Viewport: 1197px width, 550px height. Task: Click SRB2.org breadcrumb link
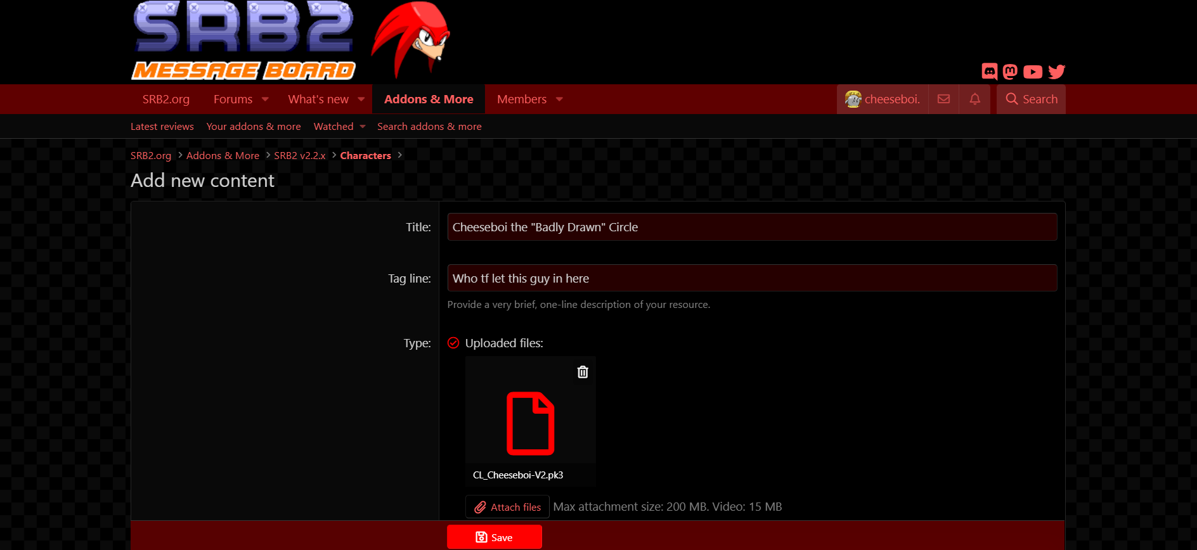tap(151, 156)
